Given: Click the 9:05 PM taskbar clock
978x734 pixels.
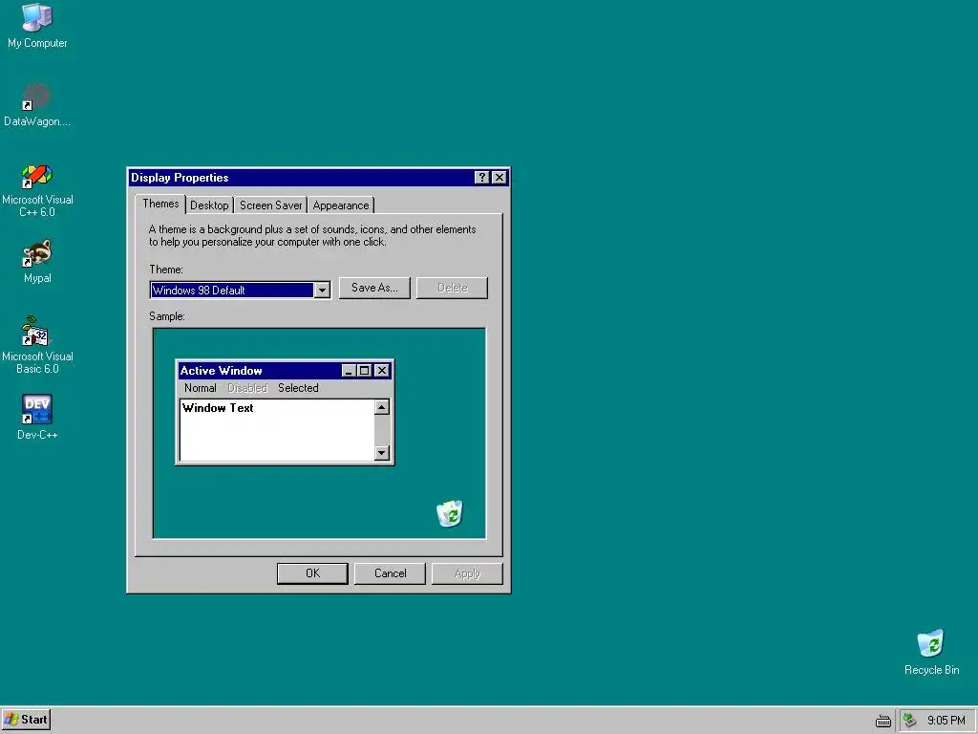Looking at the screenshot, I should coord(946,721).
